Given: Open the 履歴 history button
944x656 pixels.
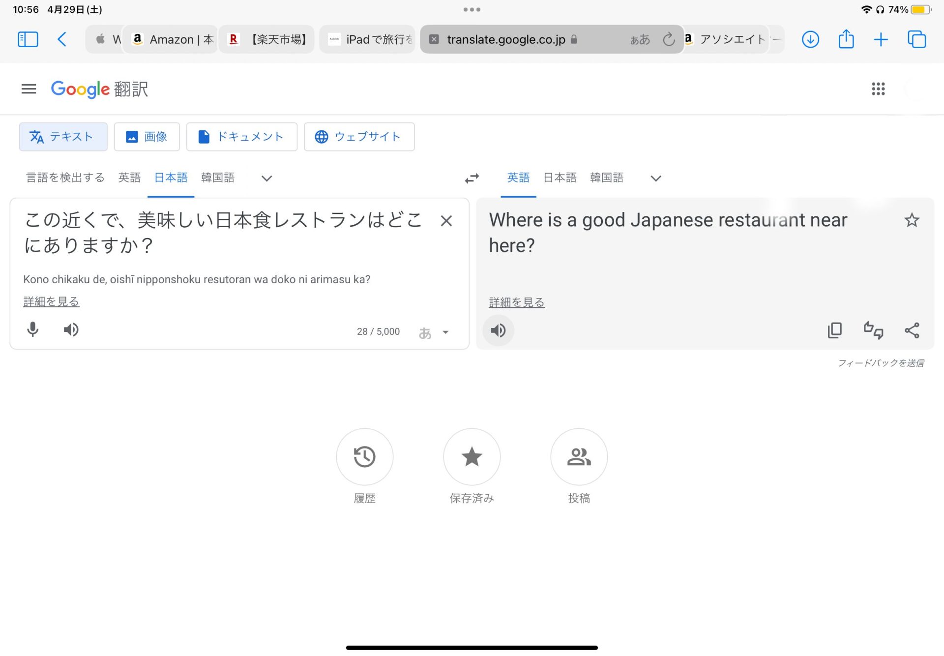Looking at the screenshot, I should point(364,457).
